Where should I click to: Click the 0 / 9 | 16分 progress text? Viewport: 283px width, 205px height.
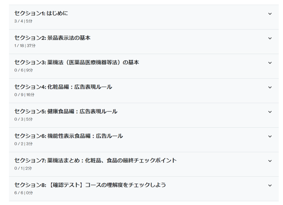(24, 95)
